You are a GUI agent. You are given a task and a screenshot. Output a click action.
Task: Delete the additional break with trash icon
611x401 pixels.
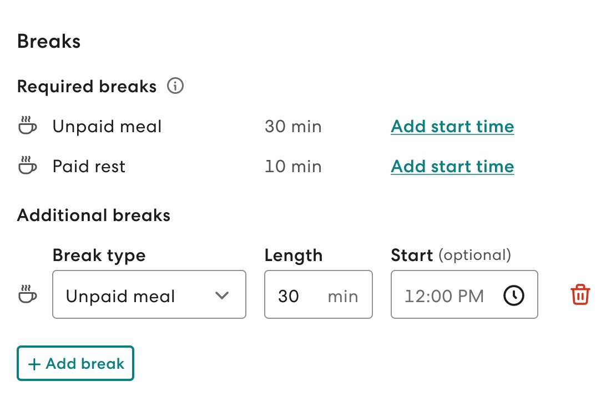point(580,295)
